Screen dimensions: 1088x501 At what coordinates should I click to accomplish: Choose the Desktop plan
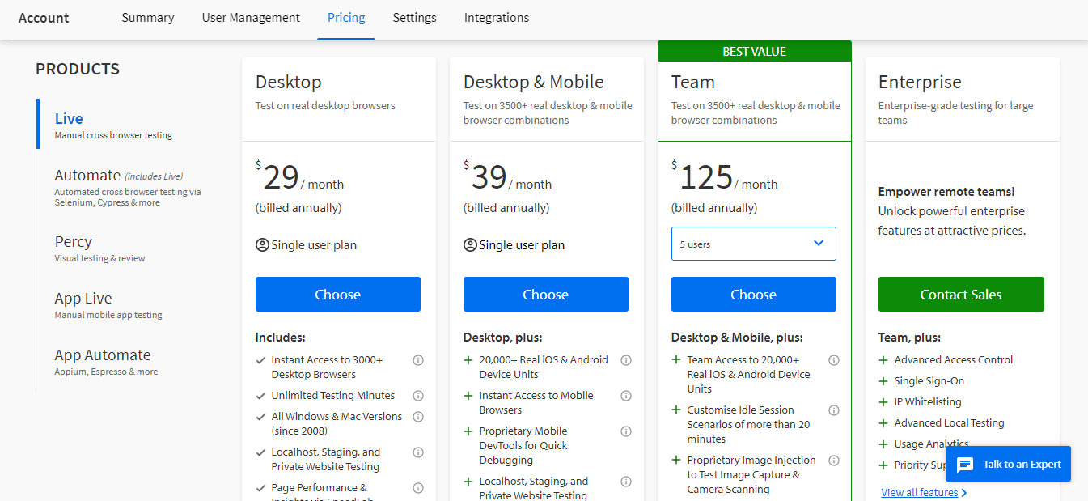pyautogui.click(x=338, y=295)
